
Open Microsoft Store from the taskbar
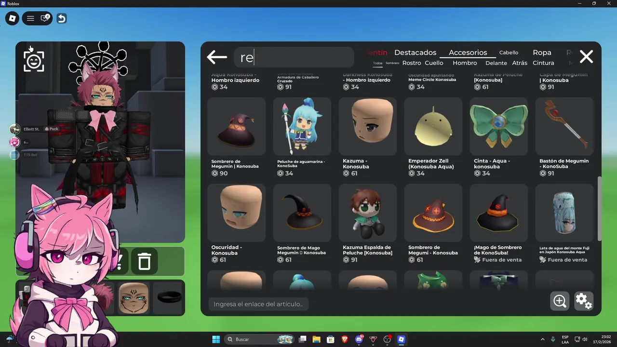[x=330, y=339]
